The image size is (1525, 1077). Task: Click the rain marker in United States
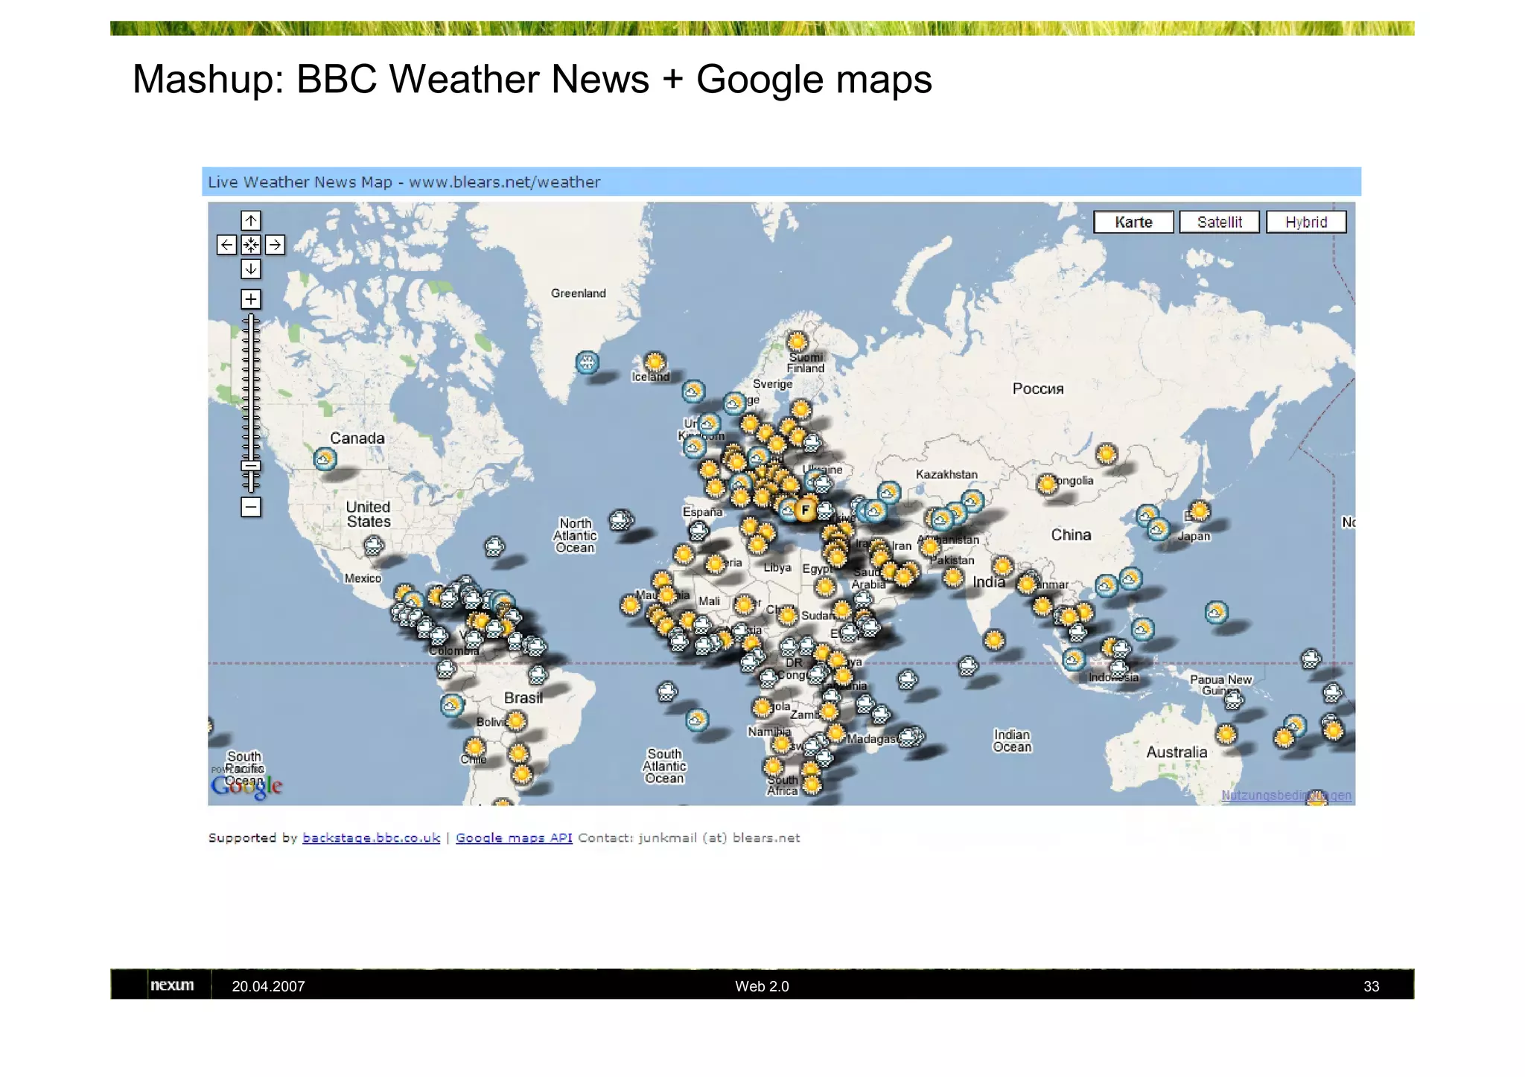click(374, 546)
